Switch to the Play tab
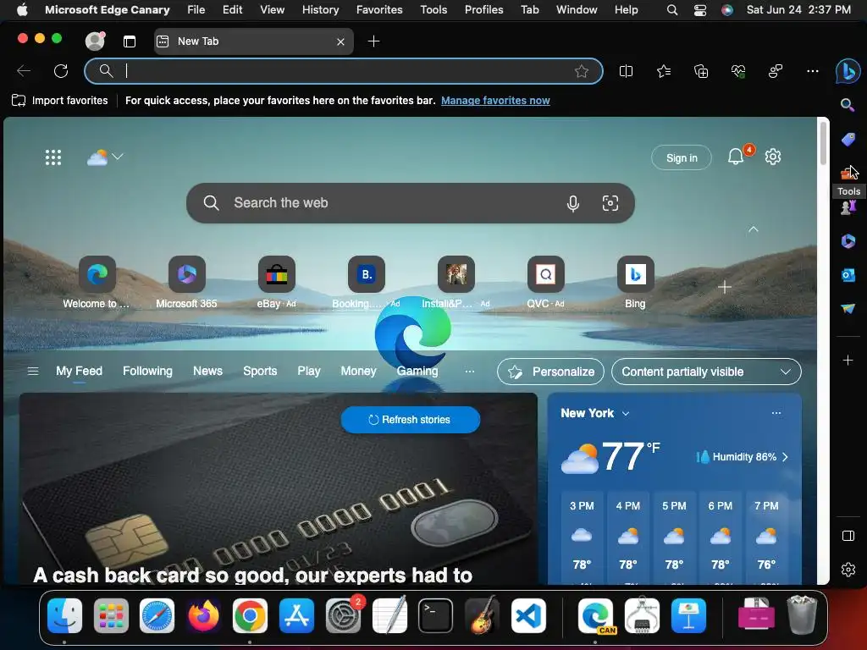This screenshot has width=867, height=650. coord(309,372)
